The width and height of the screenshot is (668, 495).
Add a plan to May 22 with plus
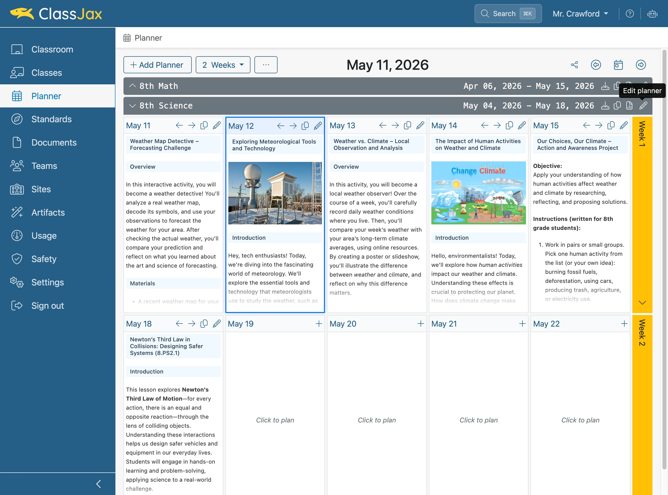pyautogui.click(x=624, y=324)
